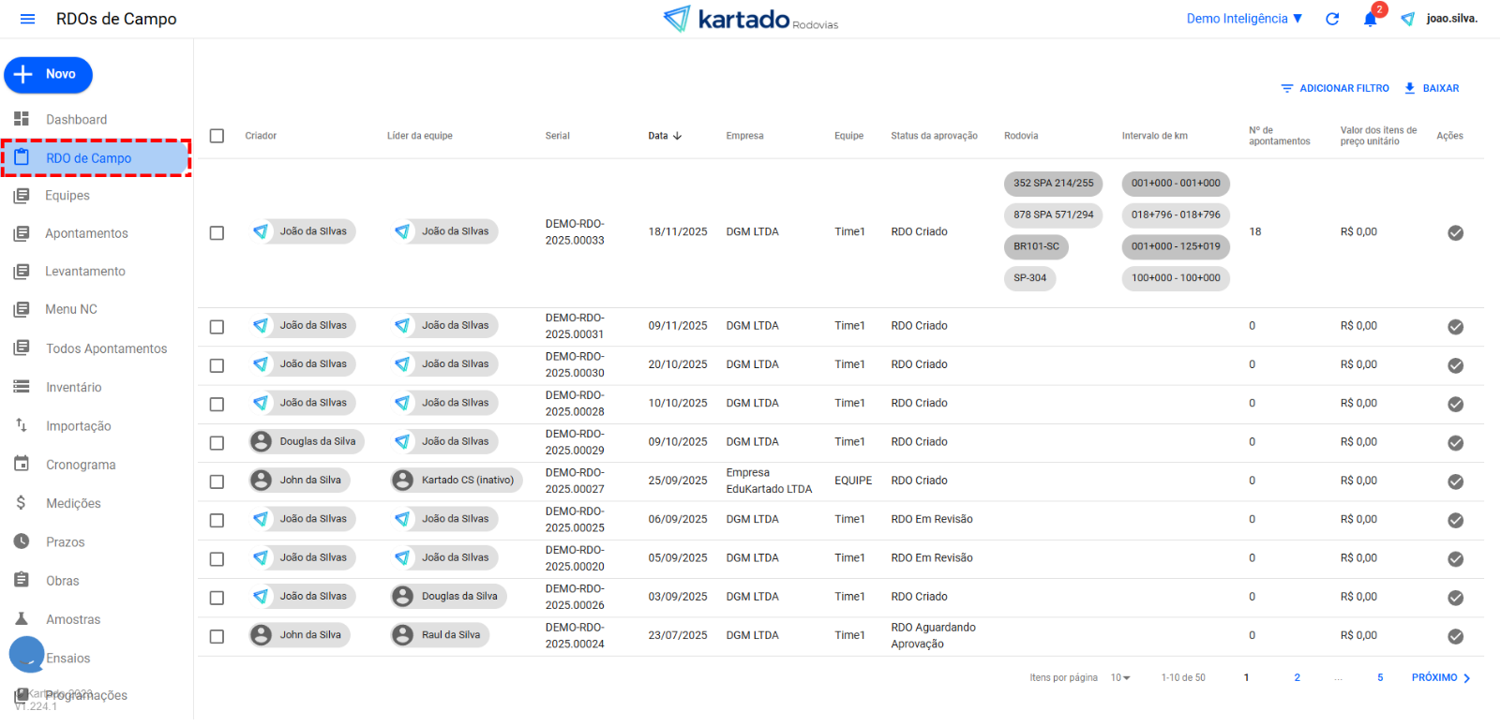This screenshot has width=1501, height=726.
Task: Open joao.silva user account menu
Action: point(1450,19)
